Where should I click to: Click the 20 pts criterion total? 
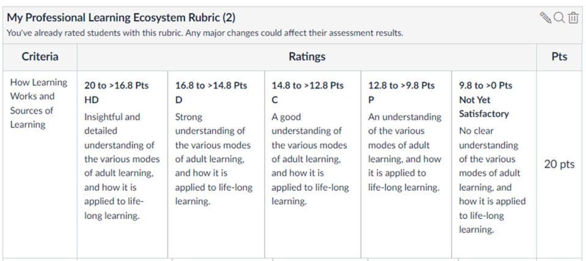tap(559, 165)
